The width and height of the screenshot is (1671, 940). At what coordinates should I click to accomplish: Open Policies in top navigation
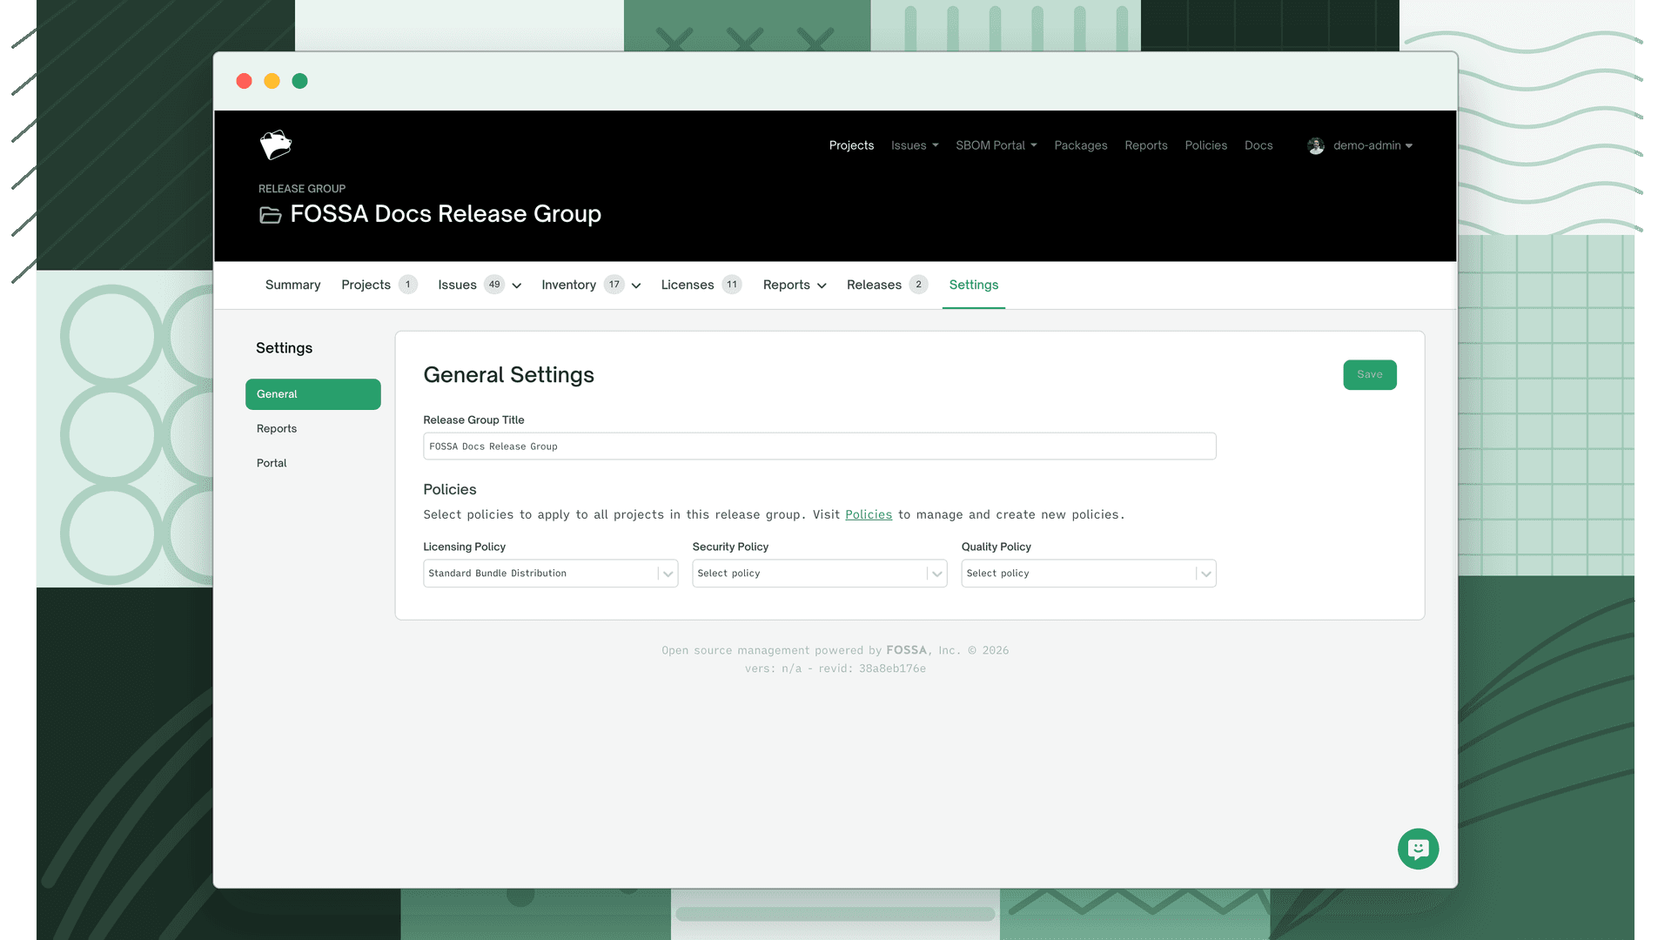click(1206, 145)
